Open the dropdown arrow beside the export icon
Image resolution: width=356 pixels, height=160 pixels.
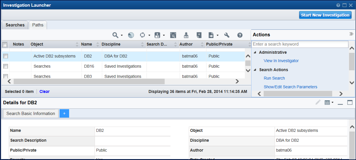[x=217, y=35]
